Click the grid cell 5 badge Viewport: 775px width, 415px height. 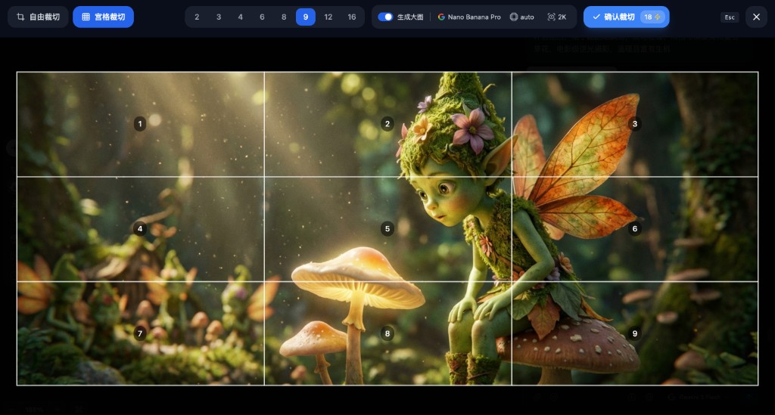(x=387, y=228)
